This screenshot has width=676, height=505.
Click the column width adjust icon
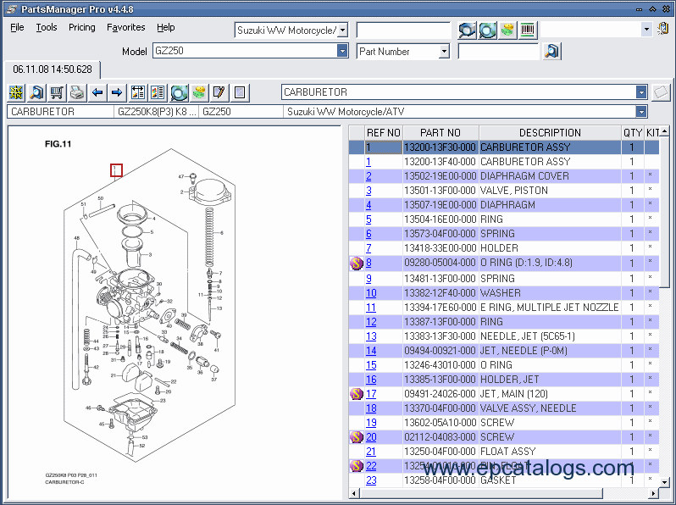pyautogui.click(x=138, y=92)
